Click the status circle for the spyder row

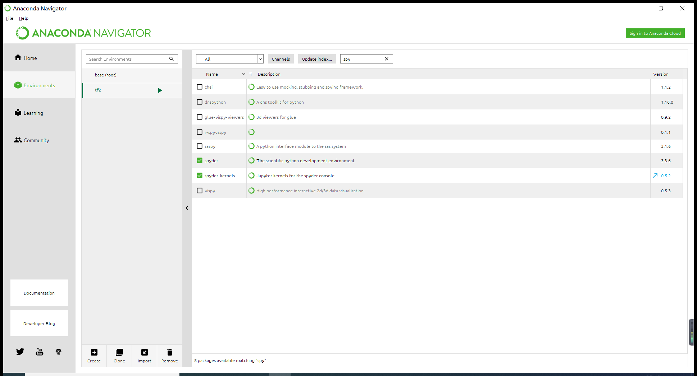[x=251, y=160]
